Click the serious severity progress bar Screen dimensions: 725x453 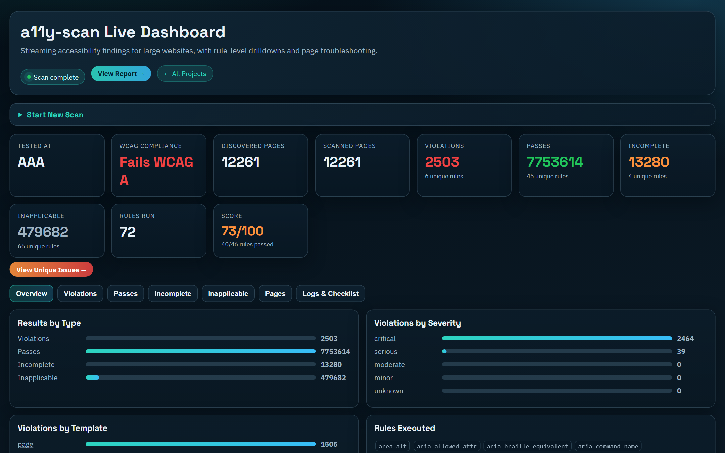557,351
